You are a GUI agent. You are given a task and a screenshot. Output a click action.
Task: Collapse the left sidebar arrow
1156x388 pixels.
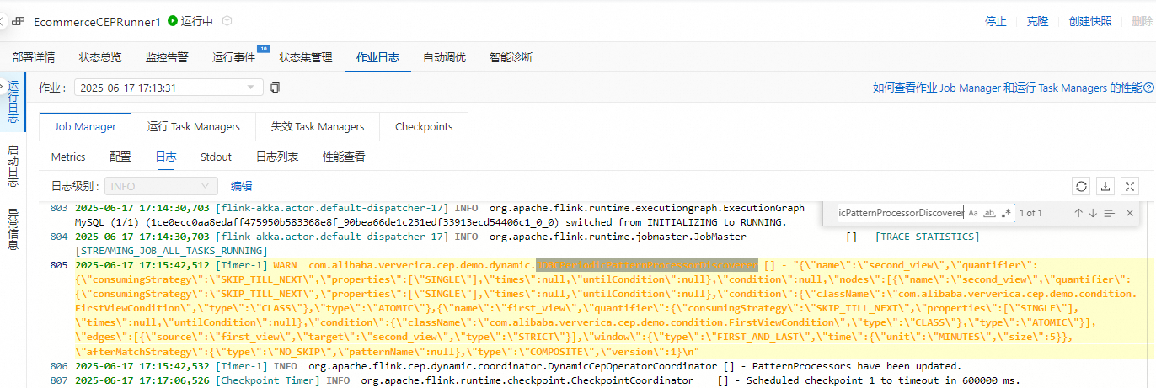point(3,85)
